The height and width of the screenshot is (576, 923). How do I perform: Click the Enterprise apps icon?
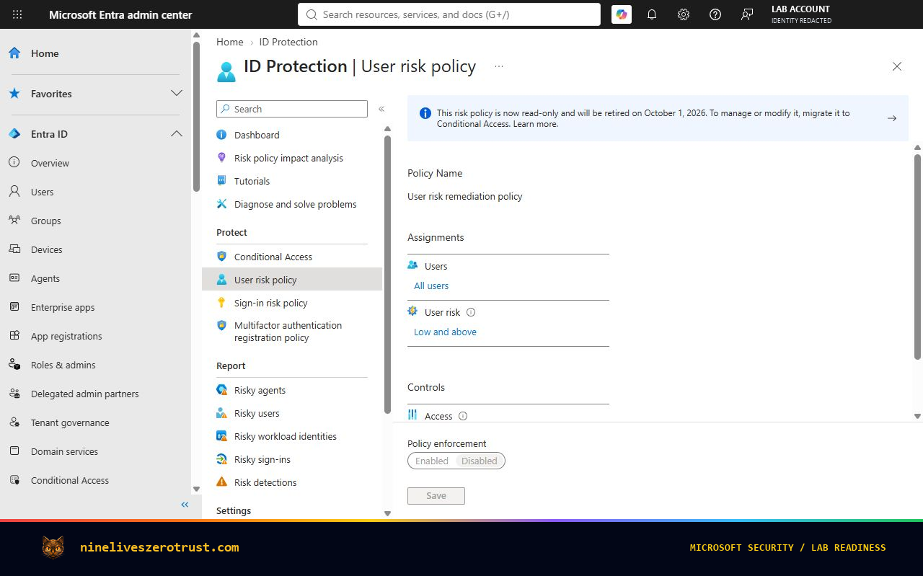[x=14, y=307]
